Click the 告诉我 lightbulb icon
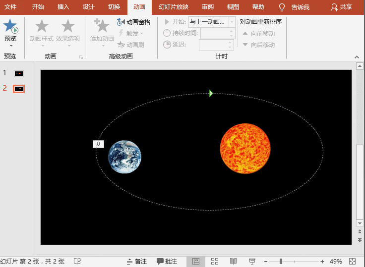 tap(282, 7)
